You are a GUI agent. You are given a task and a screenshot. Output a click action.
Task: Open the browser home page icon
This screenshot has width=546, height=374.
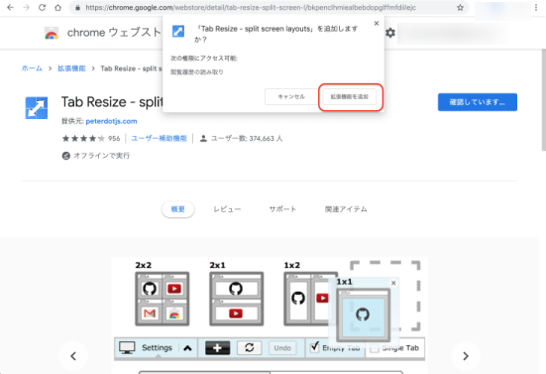[x=57, y=7]
